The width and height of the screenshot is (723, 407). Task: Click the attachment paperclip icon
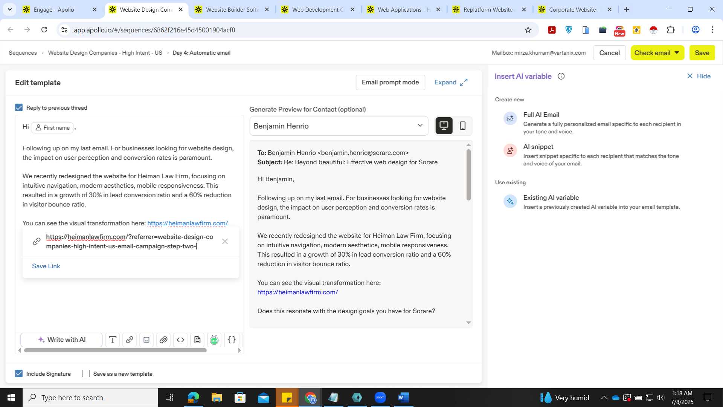click(163, 340)
